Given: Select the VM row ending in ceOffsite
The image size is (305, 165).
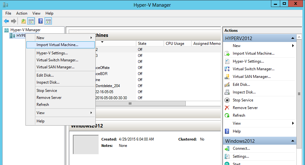Looking at the screenshot, I should (158, 68).
